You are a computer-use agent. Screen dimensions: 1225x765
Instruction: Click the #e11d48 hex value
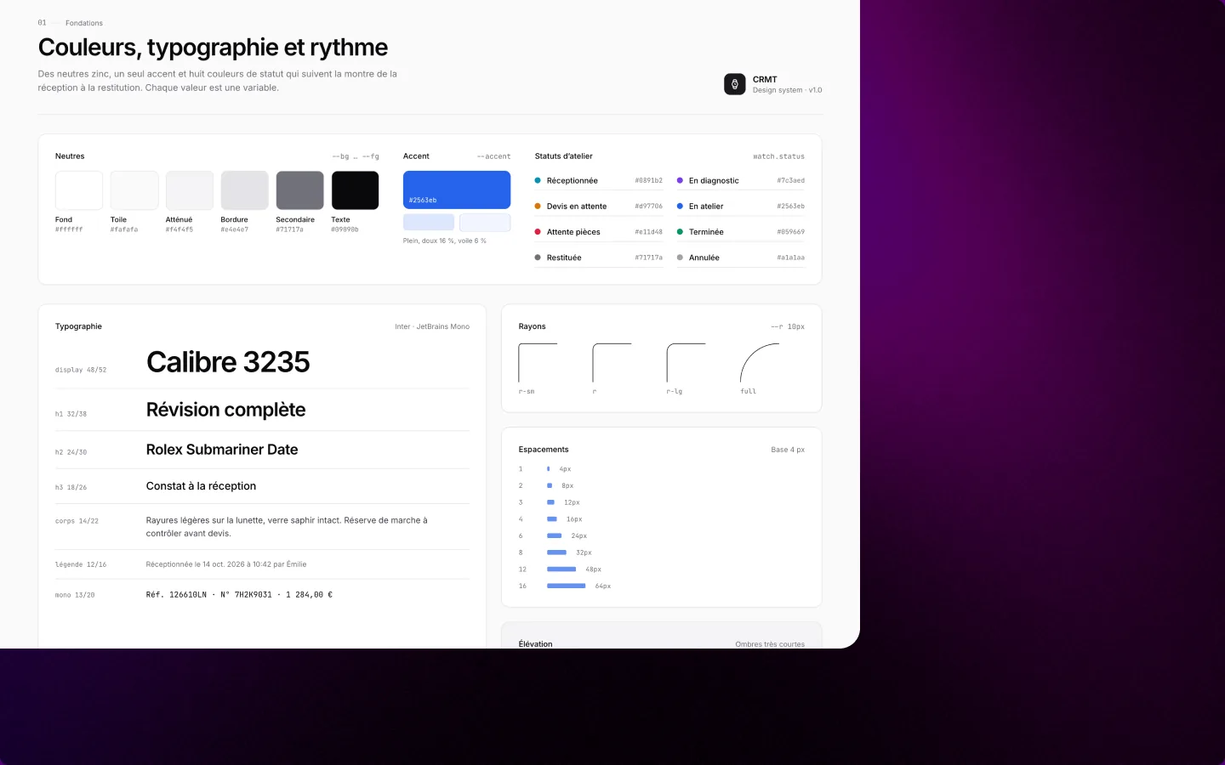(x=648, y=232)
